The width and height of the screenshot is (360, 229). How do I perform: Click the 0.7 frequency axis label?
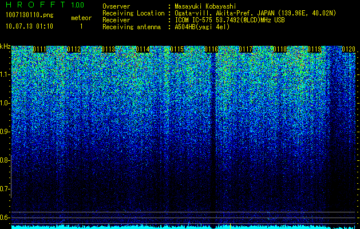pyautogui.click(x=5, y=189)
